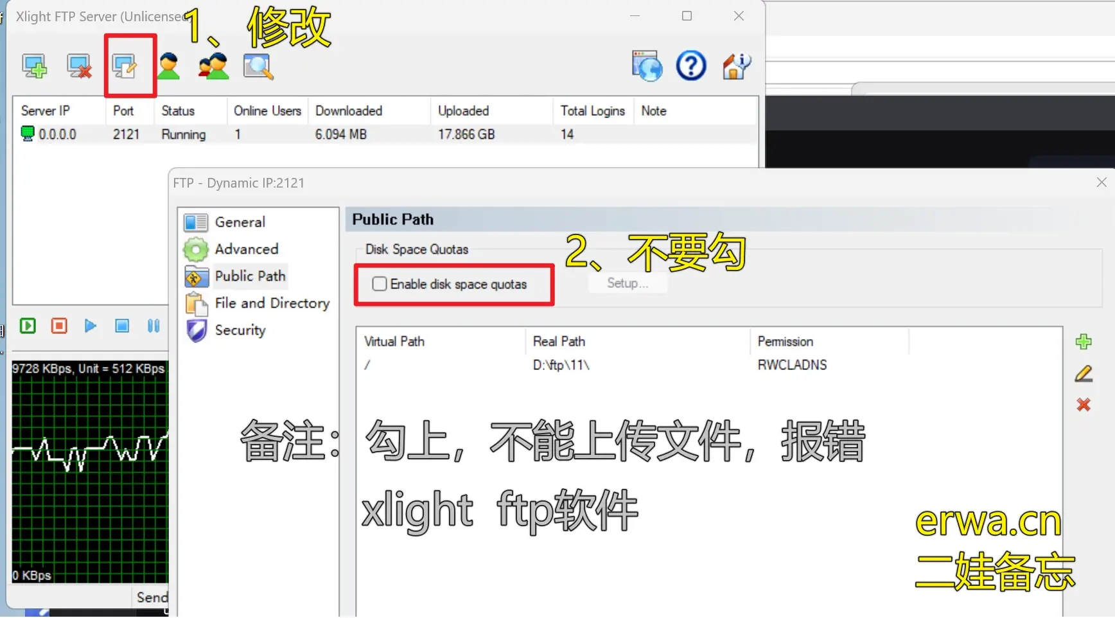
Task: Click the RWCLADNS permission value
Action: click(792, 365)
